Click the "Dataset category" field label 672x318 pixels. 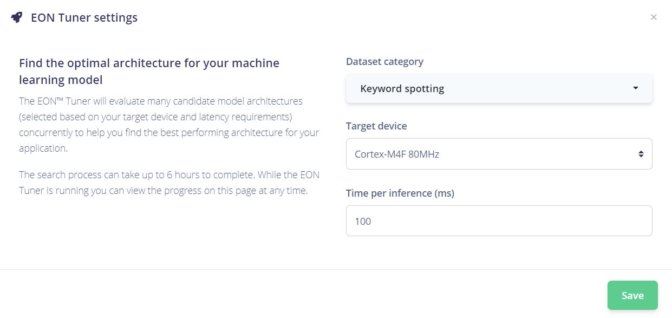click(x=384, y=61)
